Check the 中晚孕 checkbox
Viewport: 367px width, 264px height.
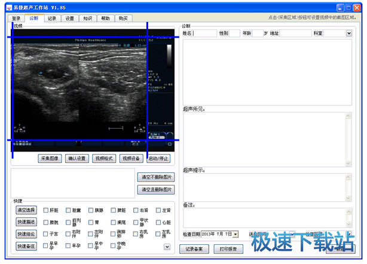113,245
